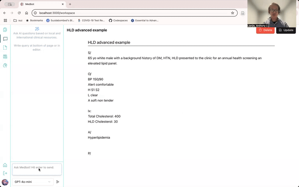Open the user avatar at the sidebar bottom
The image size is (299, 187).
(x=5, y=182)
